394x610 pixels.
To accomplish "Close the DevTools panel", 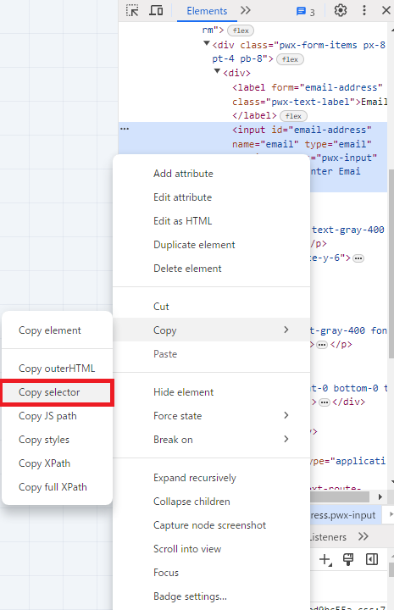I will 386,10.
